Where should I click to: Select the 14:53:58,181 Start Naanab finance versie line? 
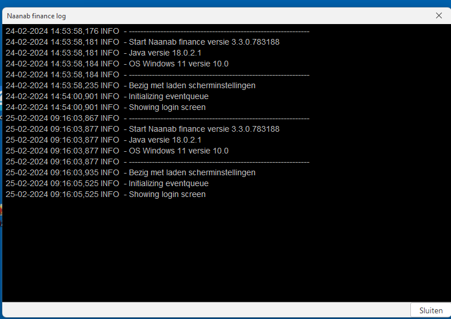142,42
